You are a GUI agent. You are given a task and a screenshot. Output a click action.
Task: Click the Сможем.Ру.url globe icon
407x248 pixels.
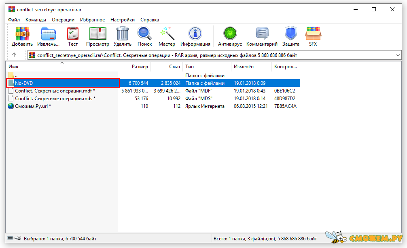(11, 106)
